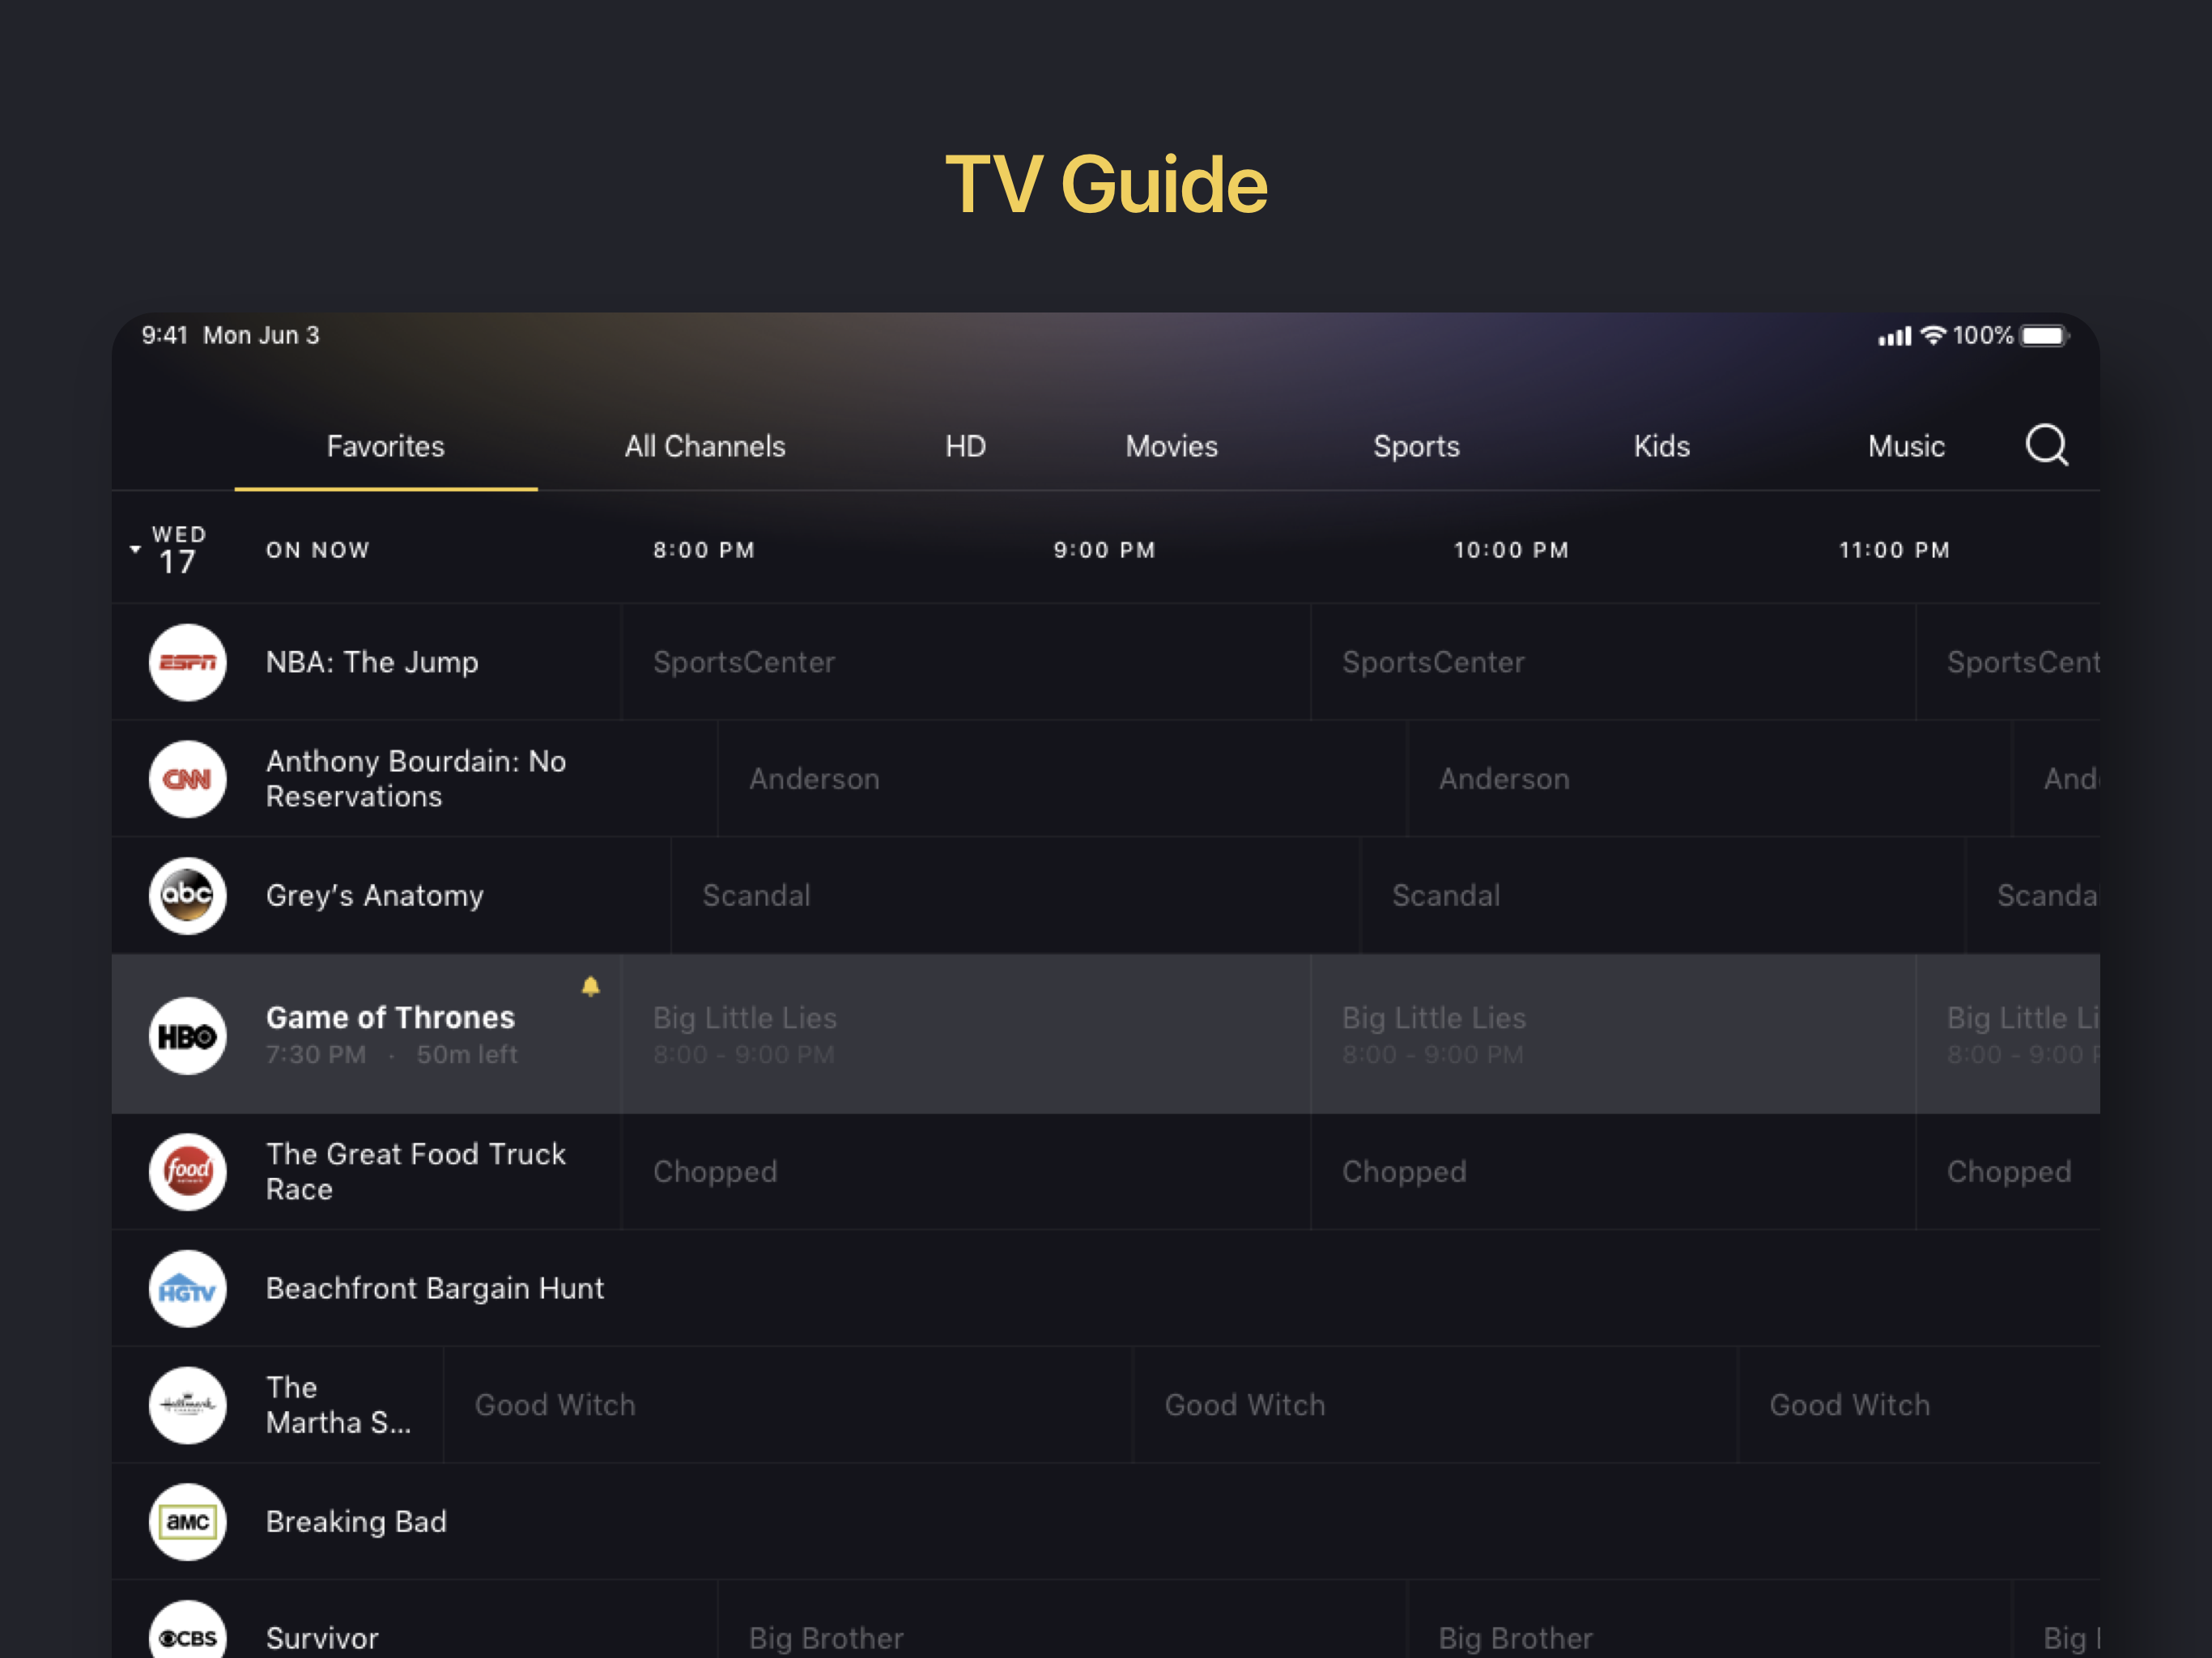Image resolution: width=2212 pixels, height=1658 pixels.
Task: Switch to the All Channels tab
Action: [705, 446]
